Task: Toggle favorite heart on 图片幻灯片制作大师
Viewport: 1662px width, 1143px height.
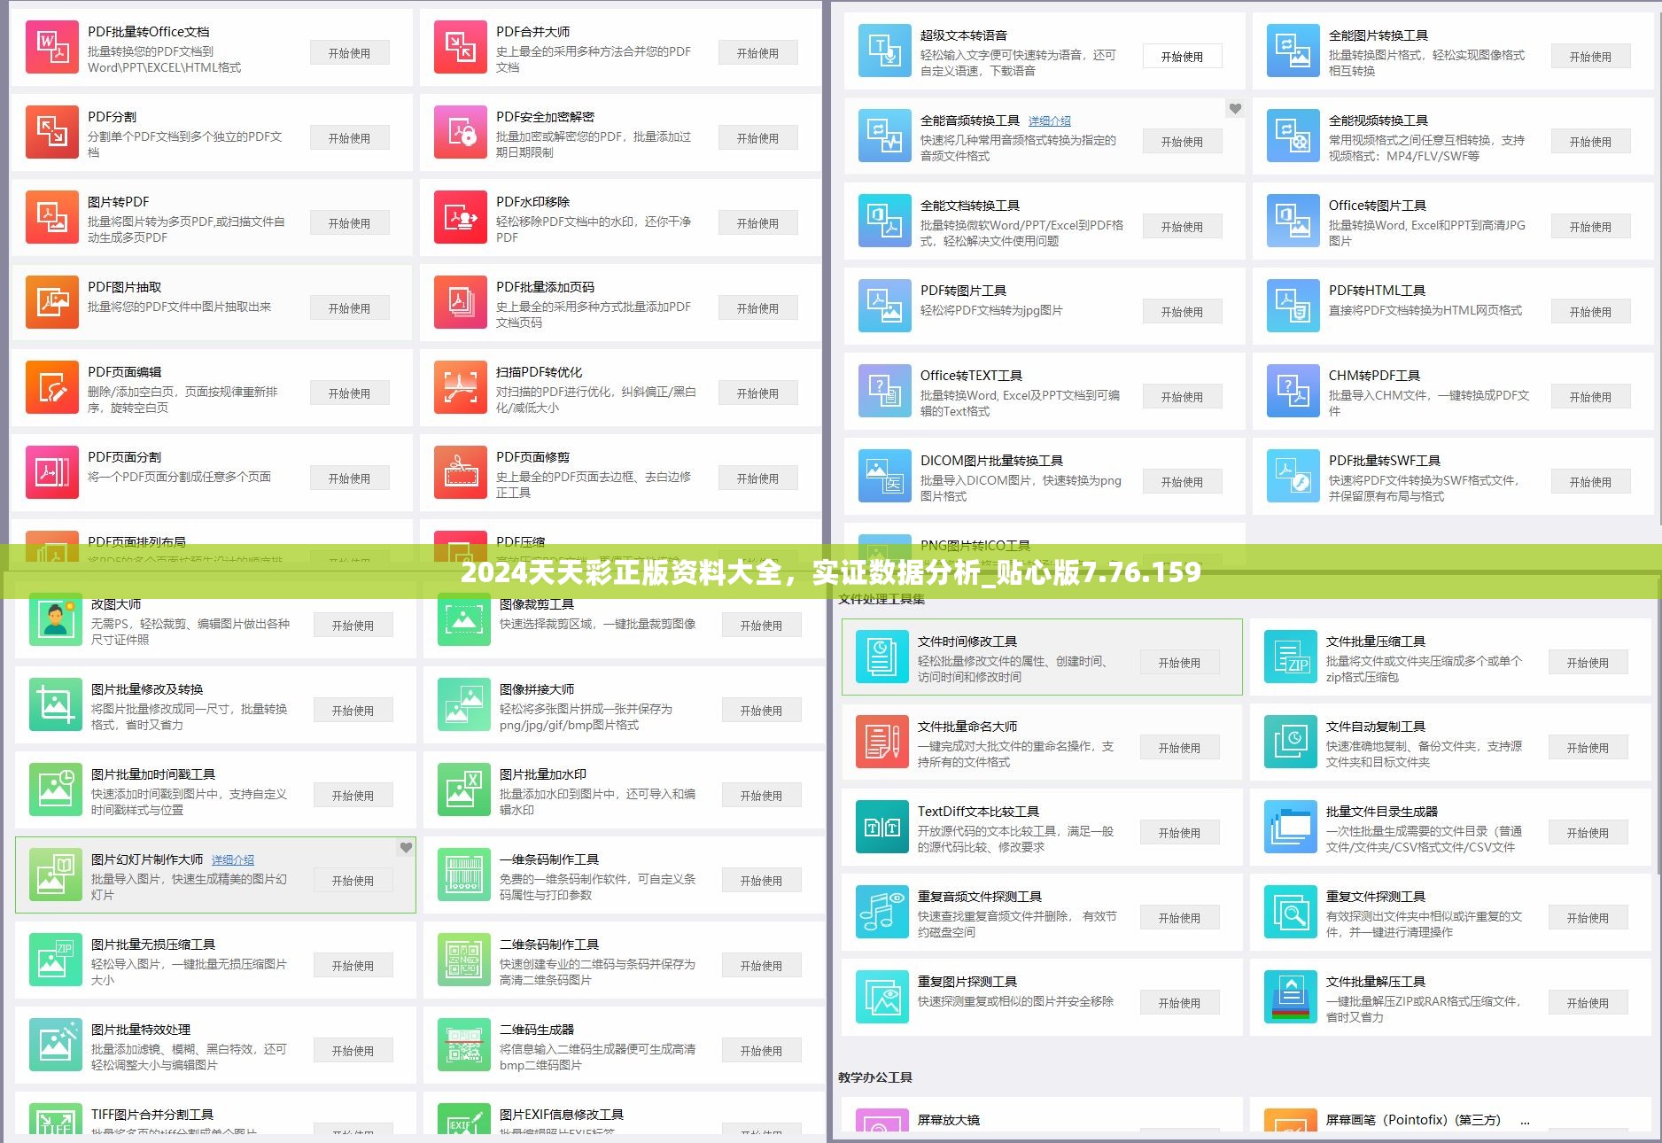Action: pos(406,848)
